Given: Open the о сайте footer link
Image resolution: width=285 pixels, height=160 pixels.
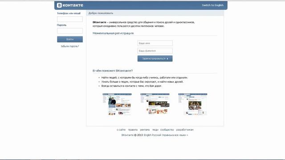Looking at the screenshot, I should coord(121,130).
